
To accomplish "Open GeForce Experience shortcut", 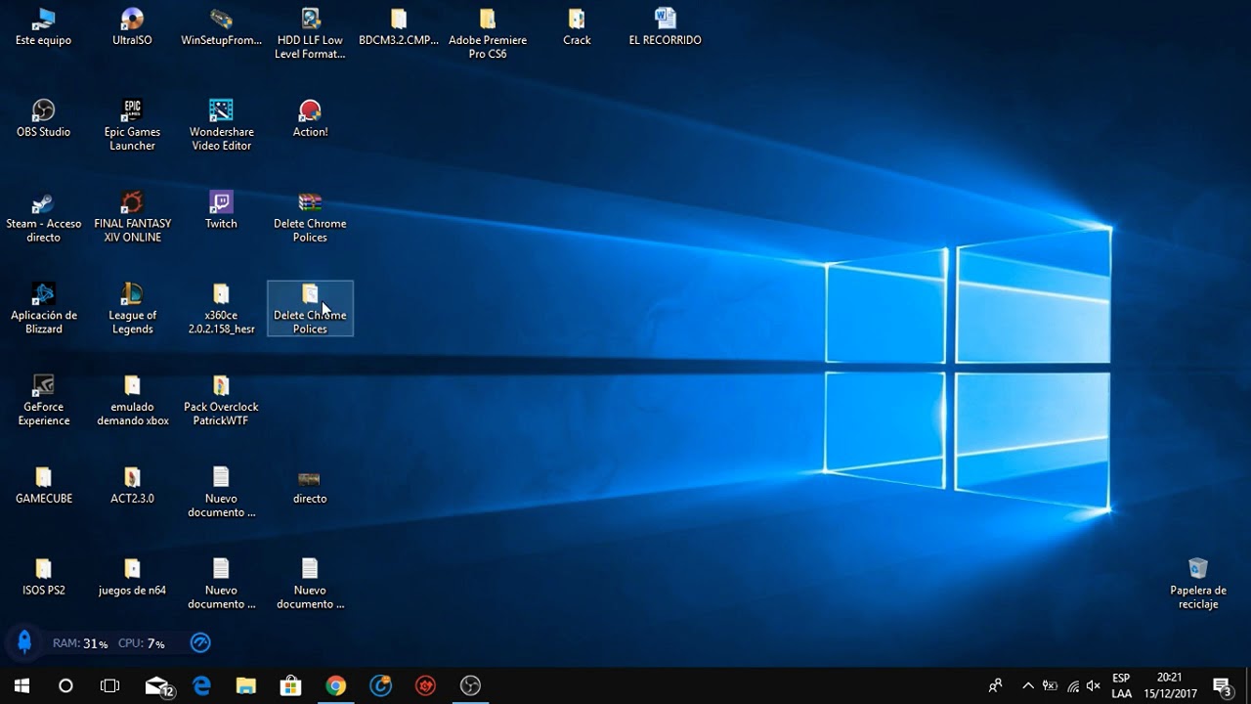I will tap(43, 401).
